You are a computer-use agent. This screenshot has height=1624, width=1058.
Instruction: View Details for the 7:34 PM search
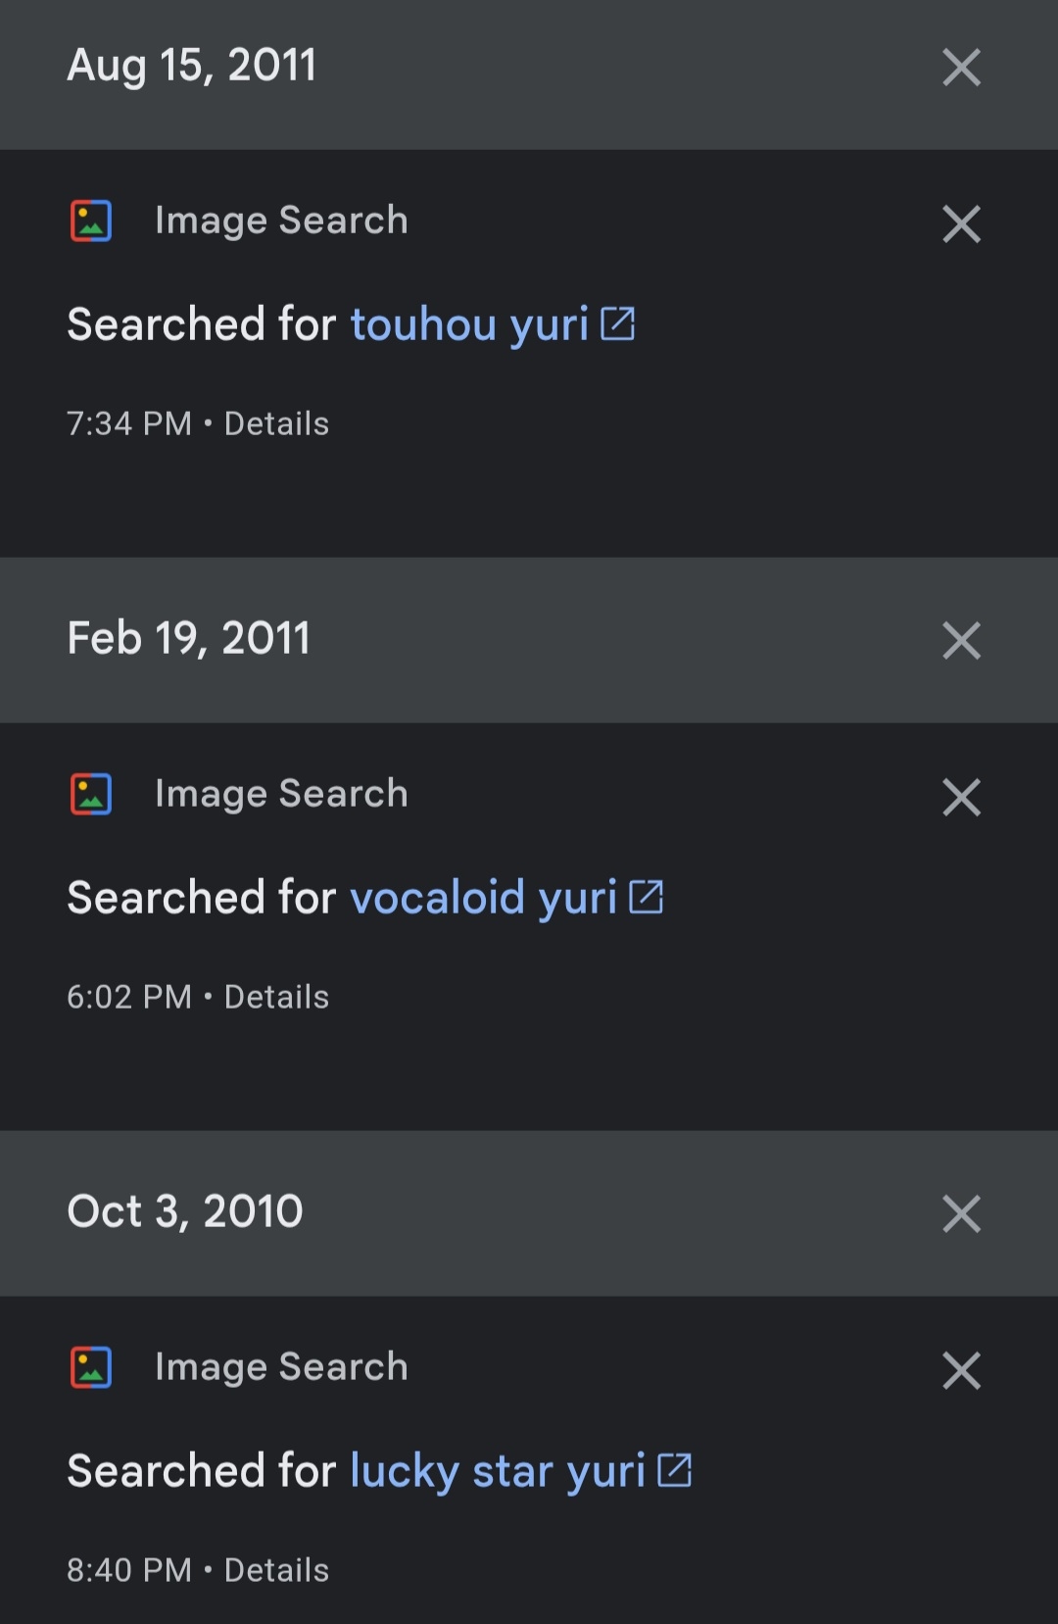point(276,424)
